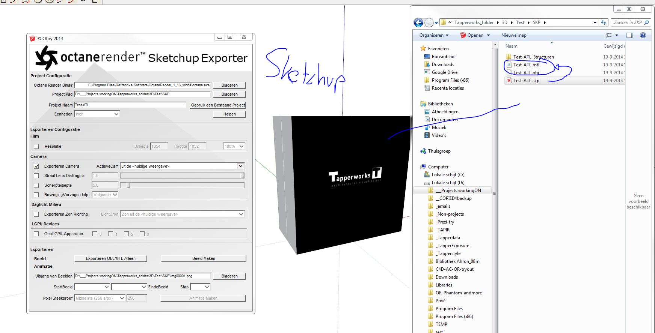Enable the Resolutie checkbox
The image size is (655, 333).
[36, 147]
